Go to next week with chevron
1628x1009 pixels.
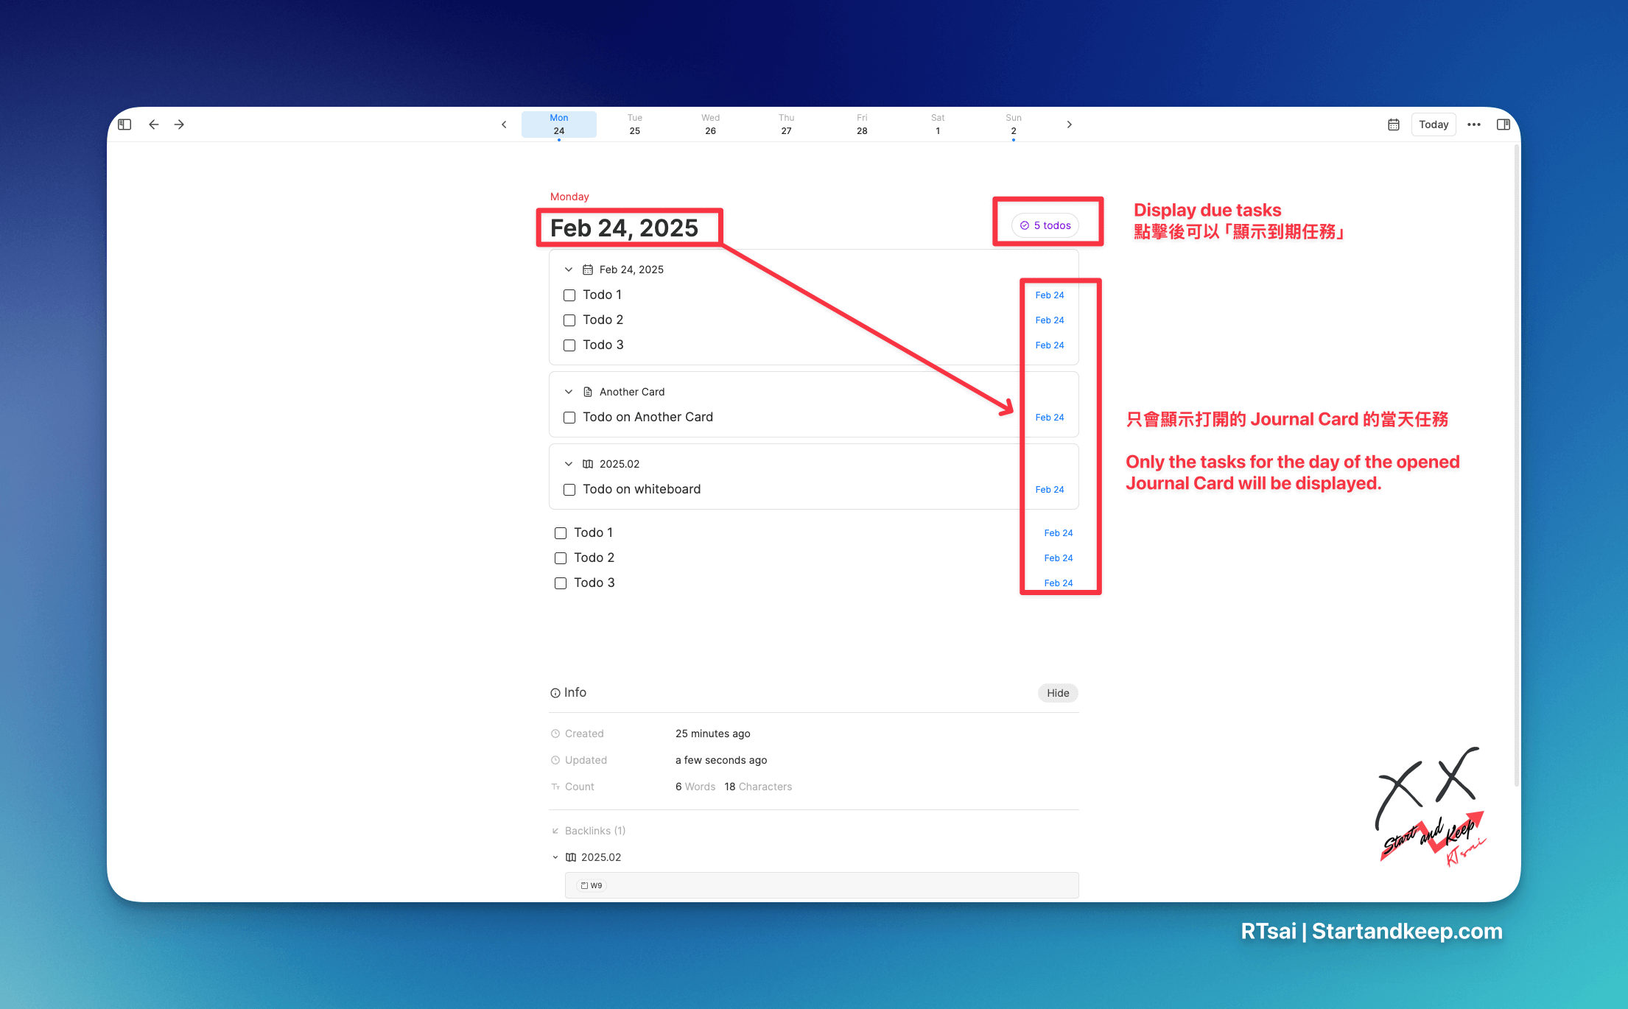click(1069, 124)
